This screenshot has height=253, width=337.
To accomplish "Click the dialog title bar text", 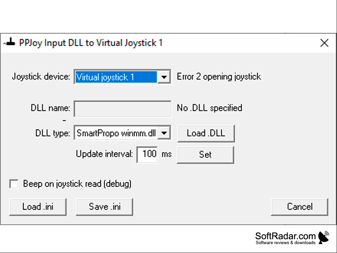I will 91,43.
